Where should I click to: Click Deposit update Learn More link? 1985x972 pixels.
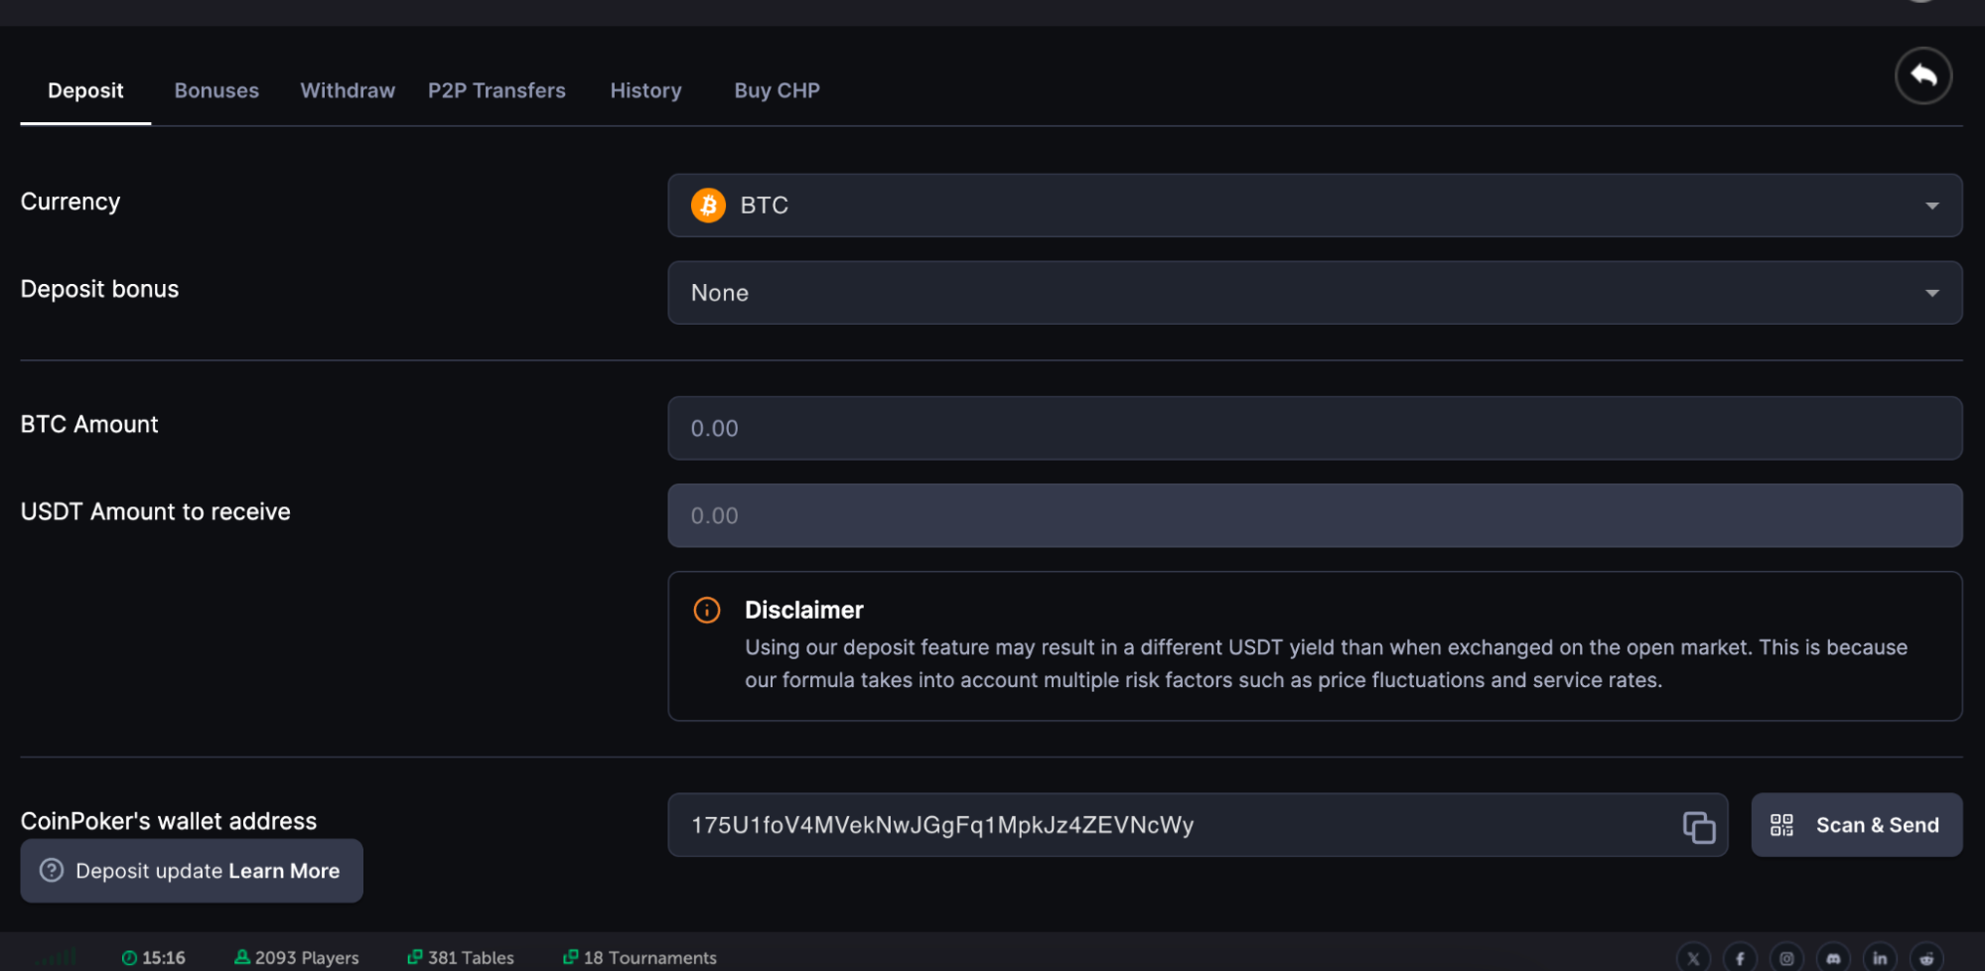pos(192,871)
